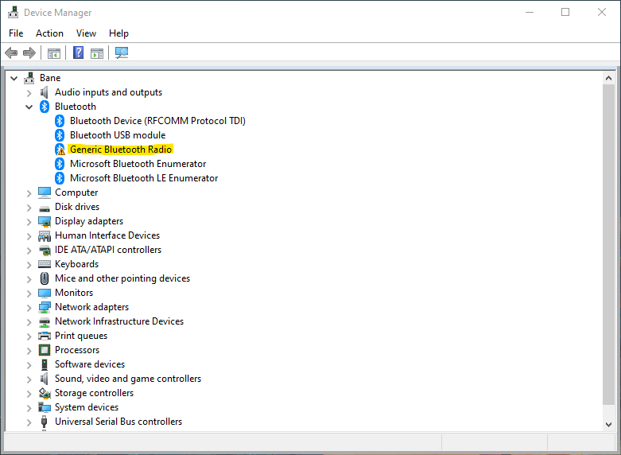The height and width of the screenshot is (455, 621).
Task: Click the Processors chip icon
Action: coord(45,350)
